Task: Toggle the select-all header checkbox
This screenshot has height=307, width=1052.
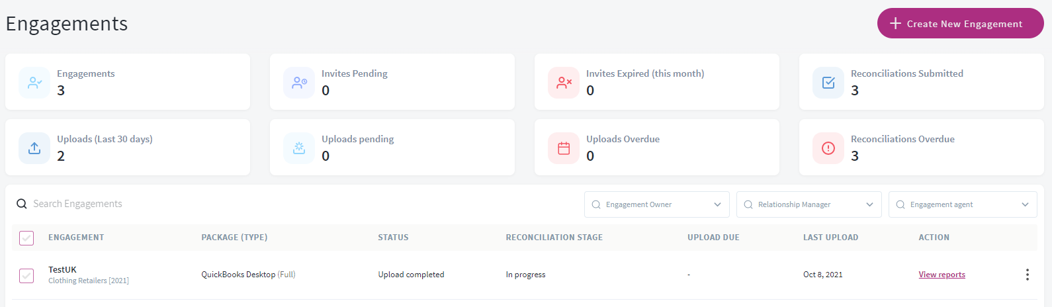Action: [x=26, y=238]
